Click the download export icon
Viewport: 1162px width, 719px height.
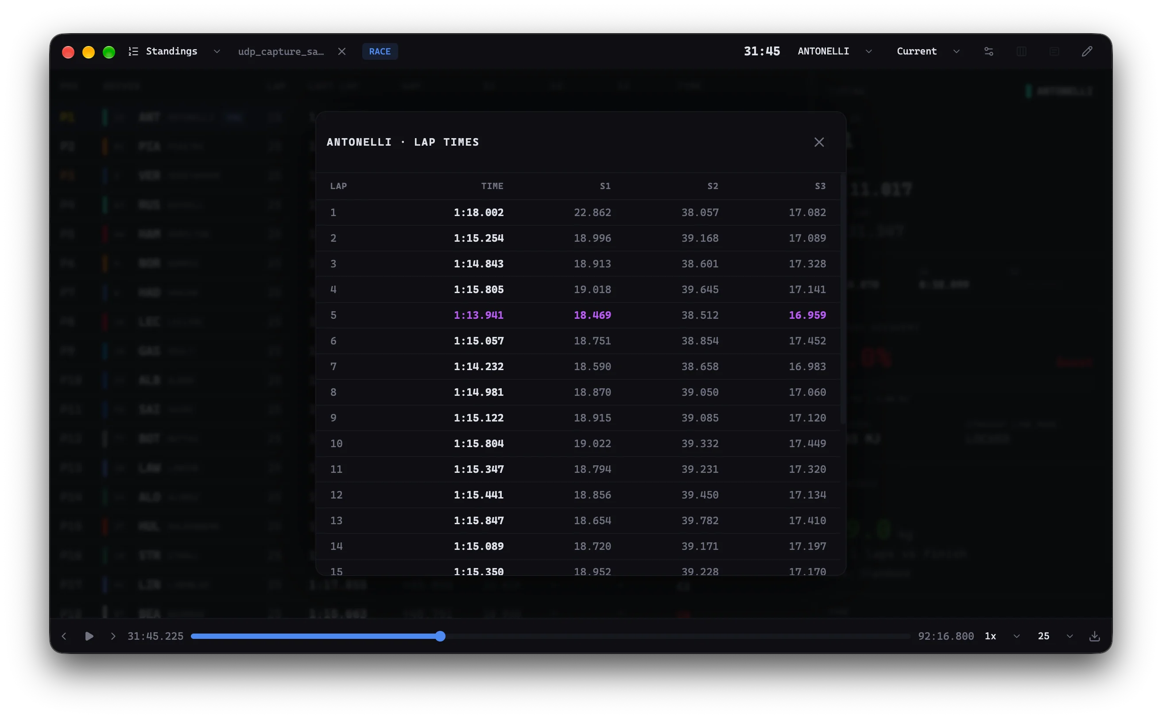(x=1094, y=636)
